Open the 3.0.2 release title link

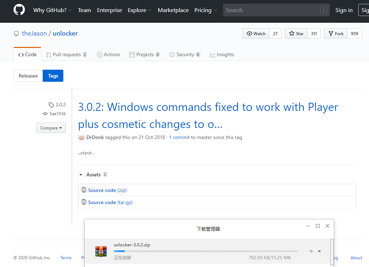coord(208,116)
